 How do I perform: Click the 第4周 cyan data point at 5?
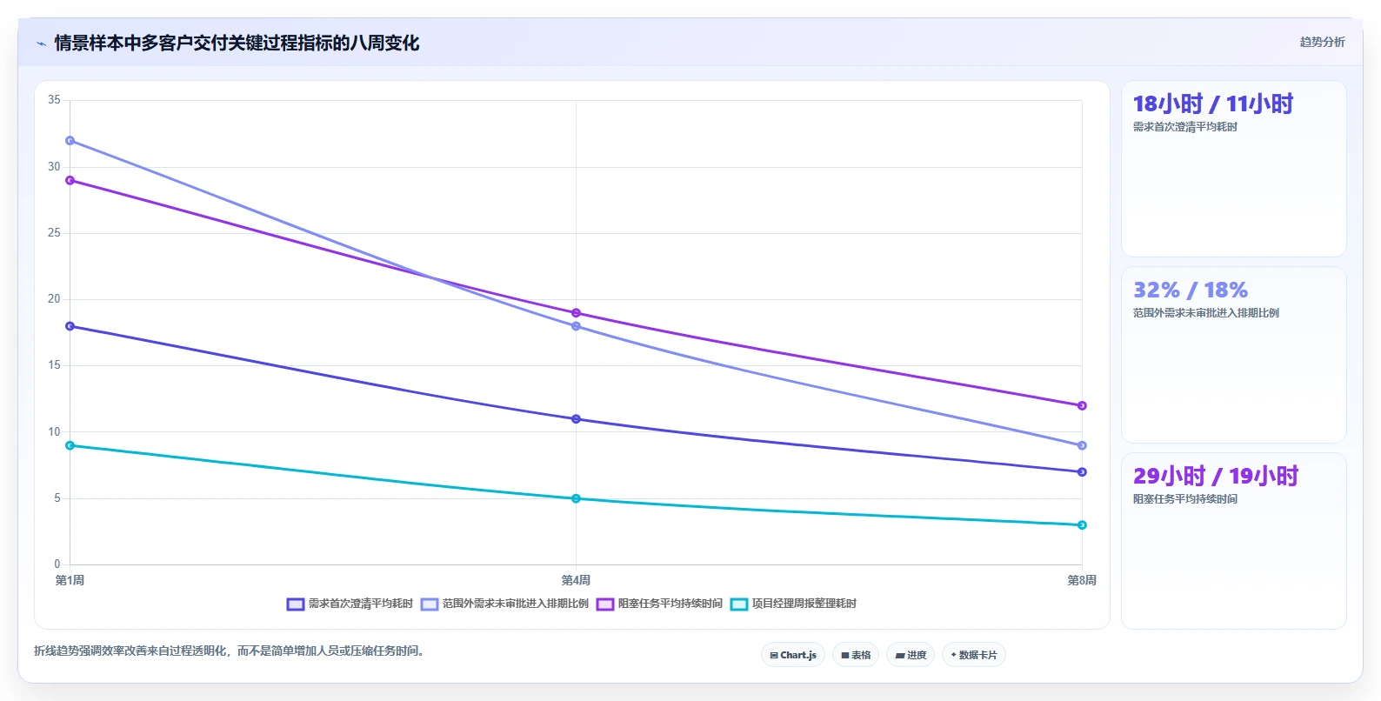576,498
